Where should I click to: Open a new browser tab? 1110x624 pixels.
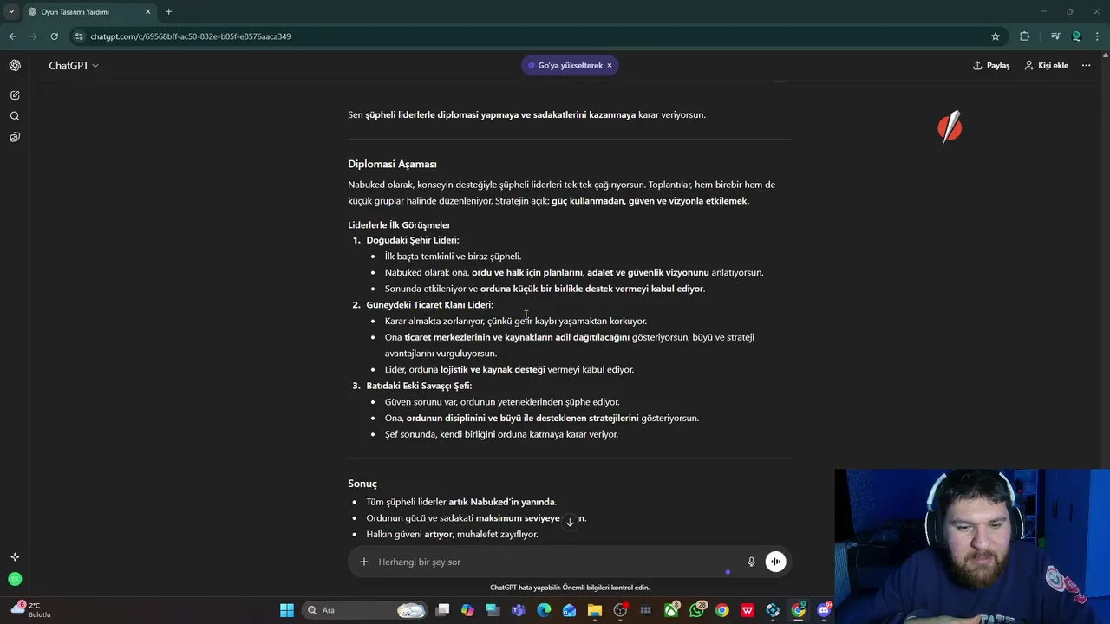pos(168,12)
